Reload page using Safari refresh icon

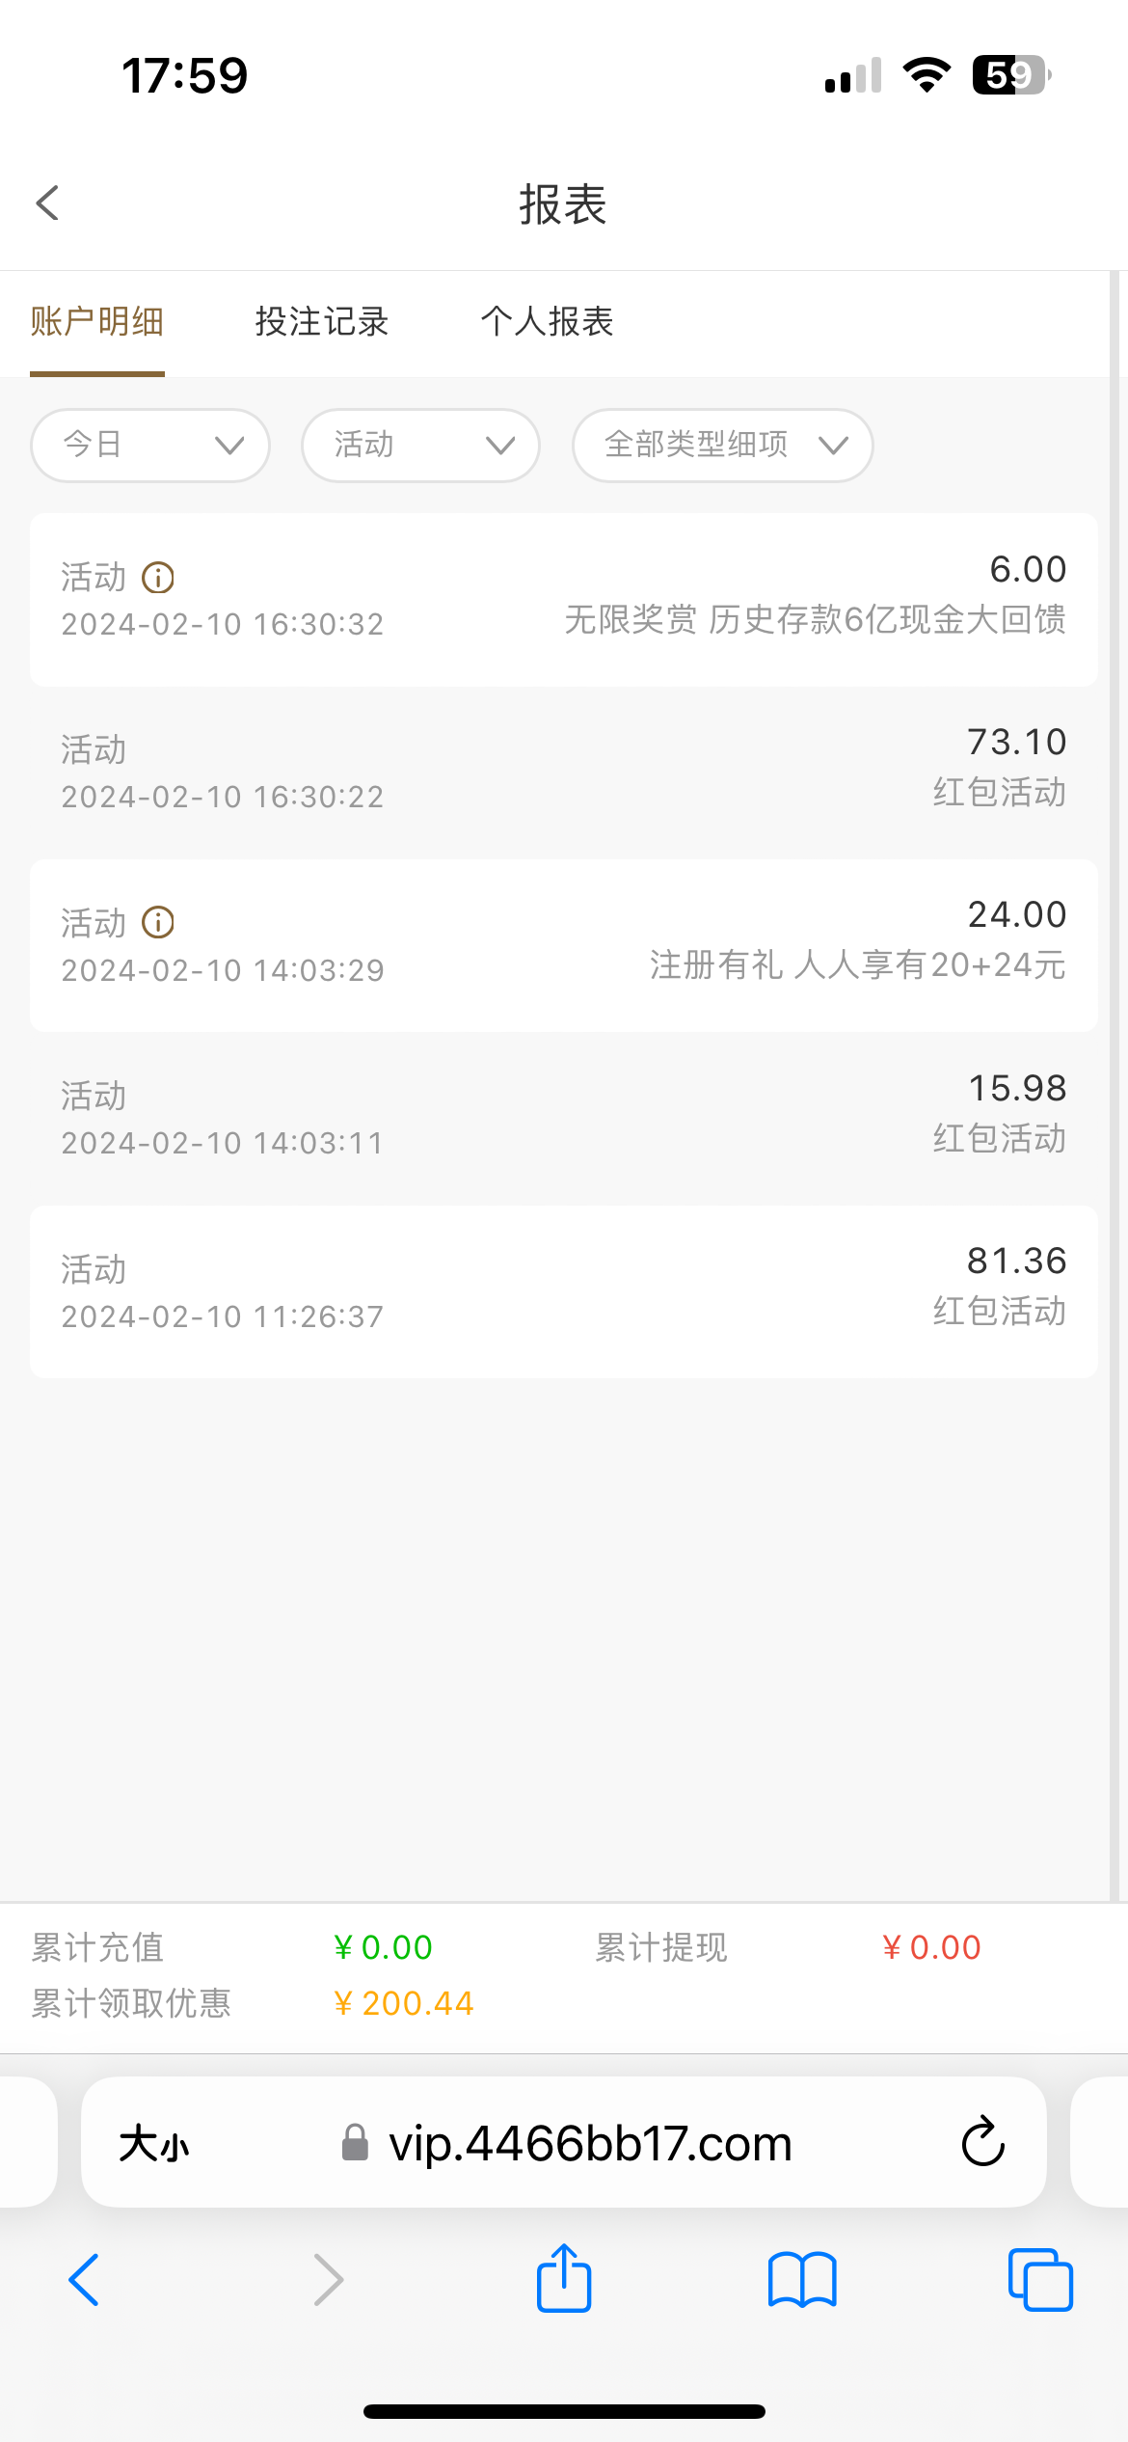click(x=982, y=2143)
